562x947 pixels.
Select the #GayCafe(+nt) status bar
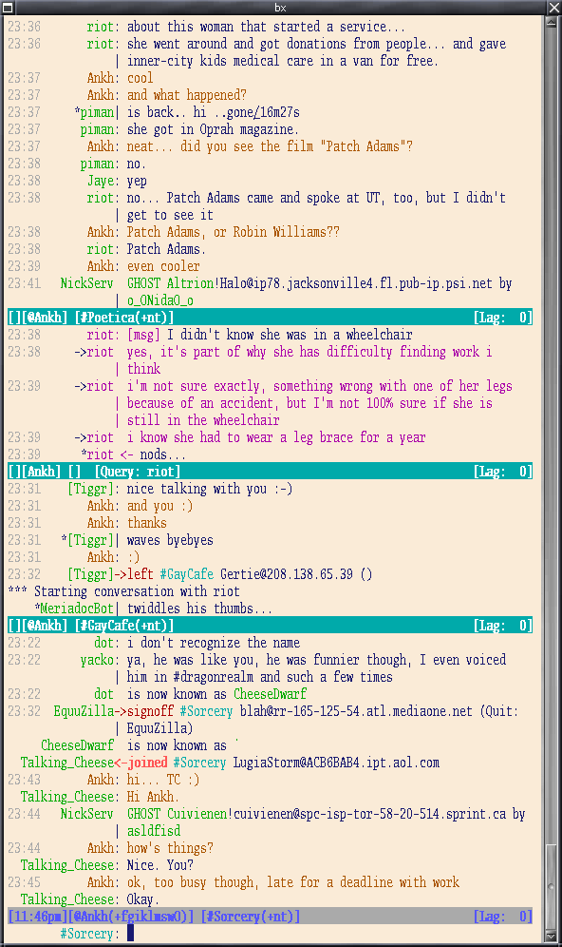pyautogui.click(x=270, y=626)
